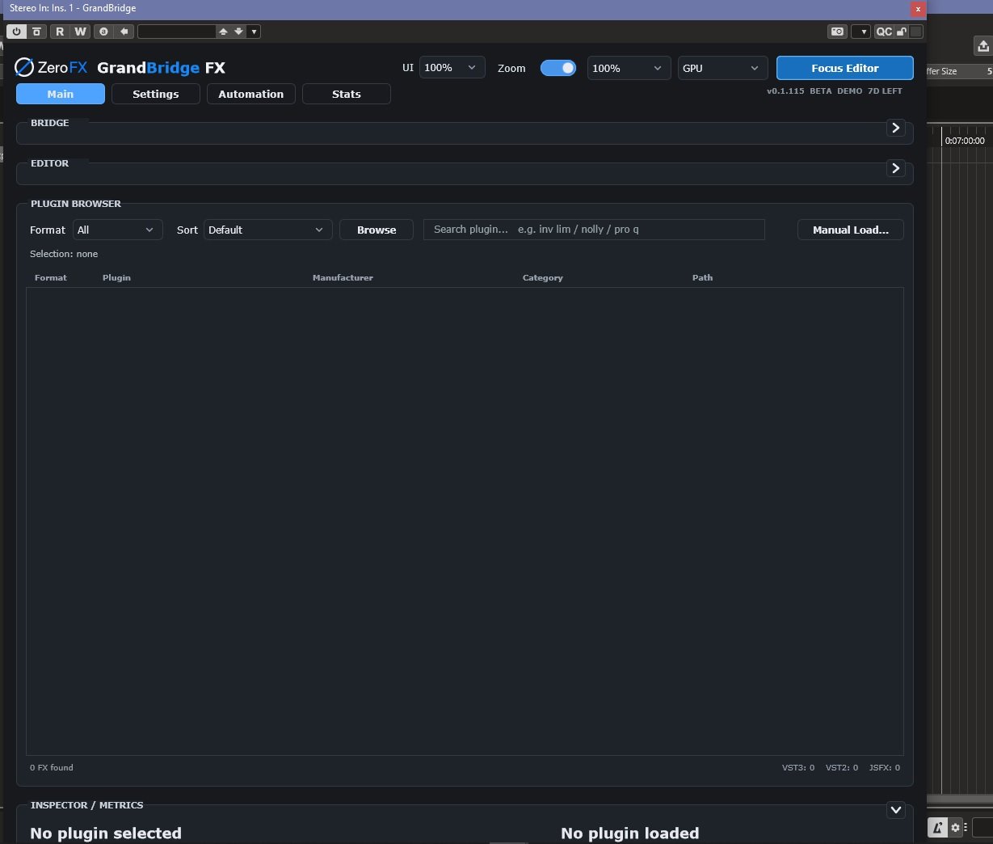This screenshot has width=993, height=844.
Task: Click the effect bypass icon next to power
Action: tap(37, 32)
